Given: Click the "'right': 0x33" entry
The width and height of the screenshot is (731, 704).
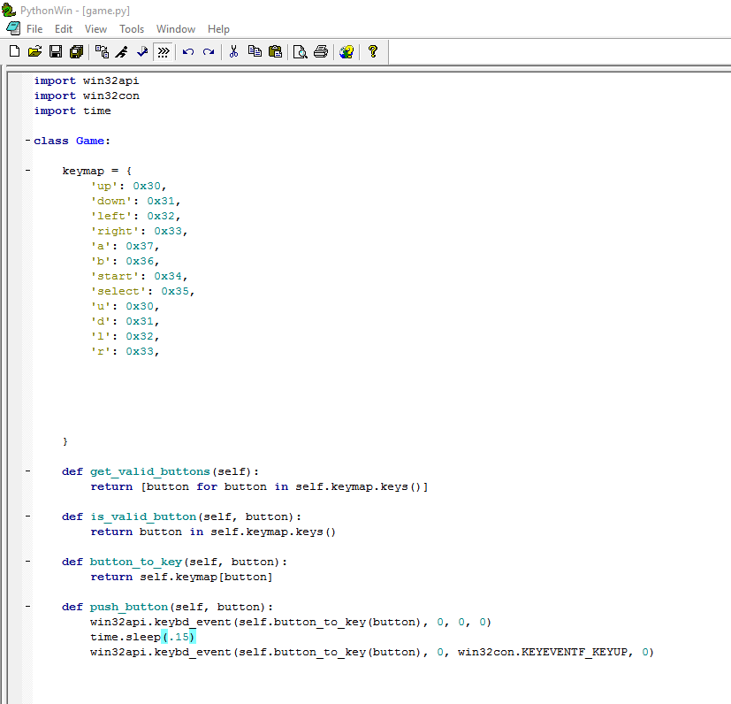Looking at the screenshot, I should pos(139,231).
